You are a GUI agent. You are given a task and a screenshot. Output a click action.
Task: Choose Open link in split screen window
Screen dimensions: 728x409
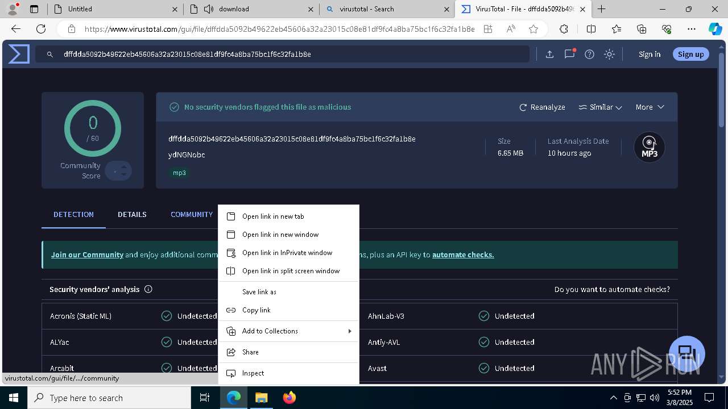pyautogui.click(x=288, y=271)
